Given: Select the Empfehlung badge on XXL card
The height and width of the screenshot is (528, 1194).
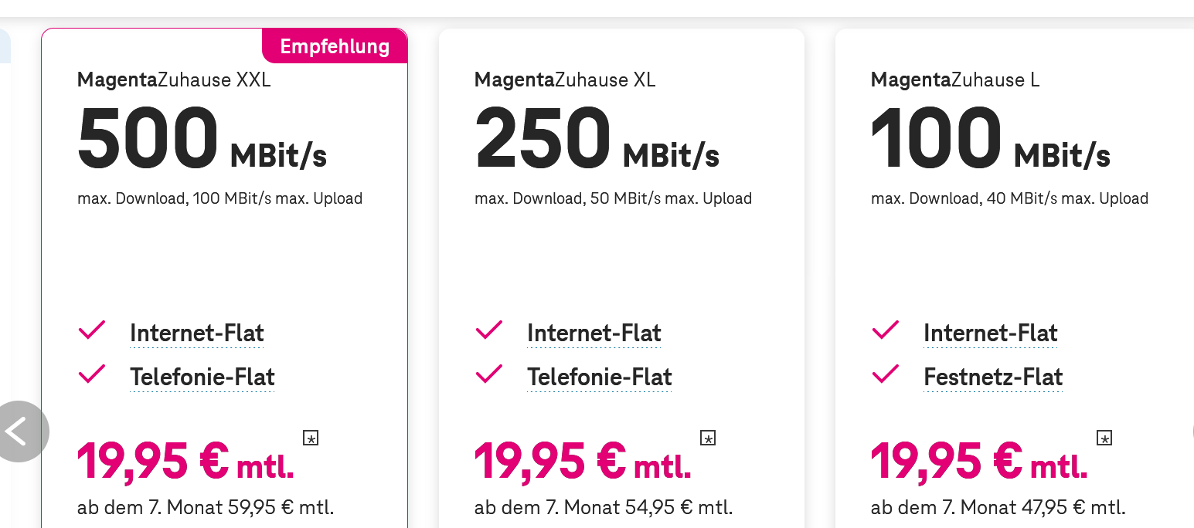Looking at the screenshot, I should 335,46.
